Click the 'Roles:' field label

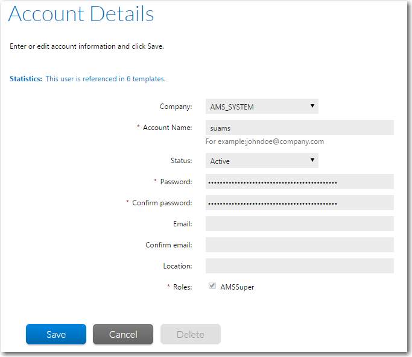(x=182, y=287)
